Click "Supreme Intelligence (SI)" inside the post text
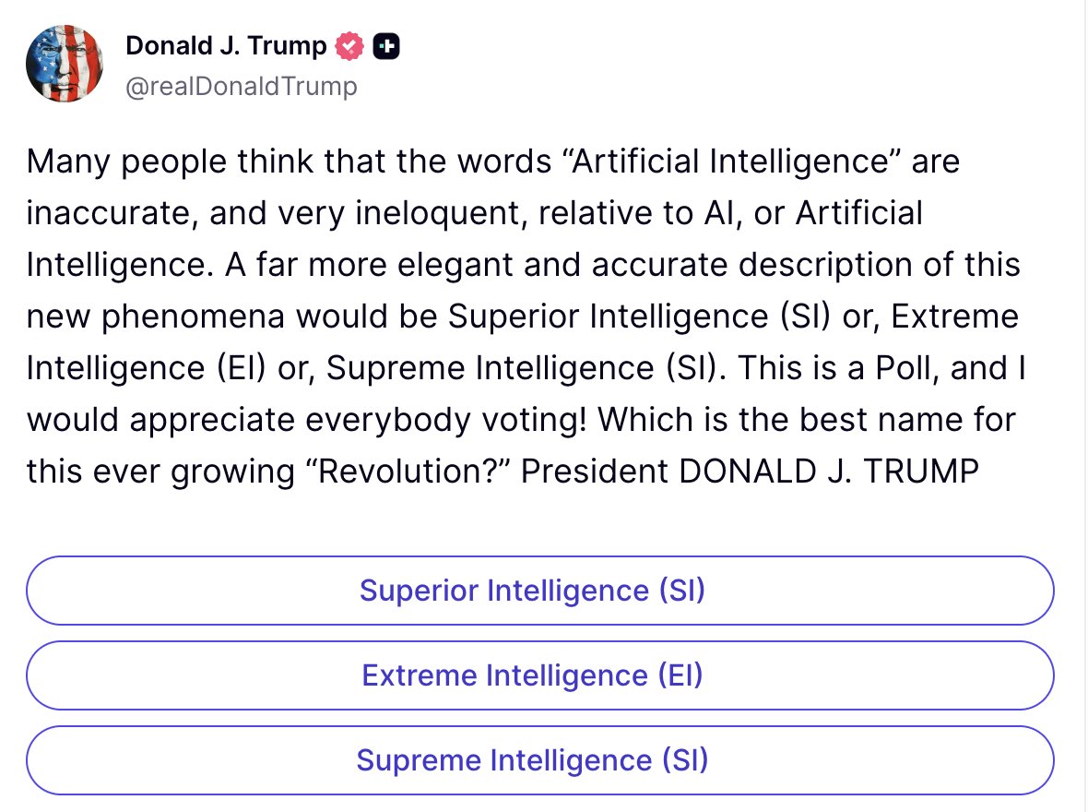 click(523, 368)
